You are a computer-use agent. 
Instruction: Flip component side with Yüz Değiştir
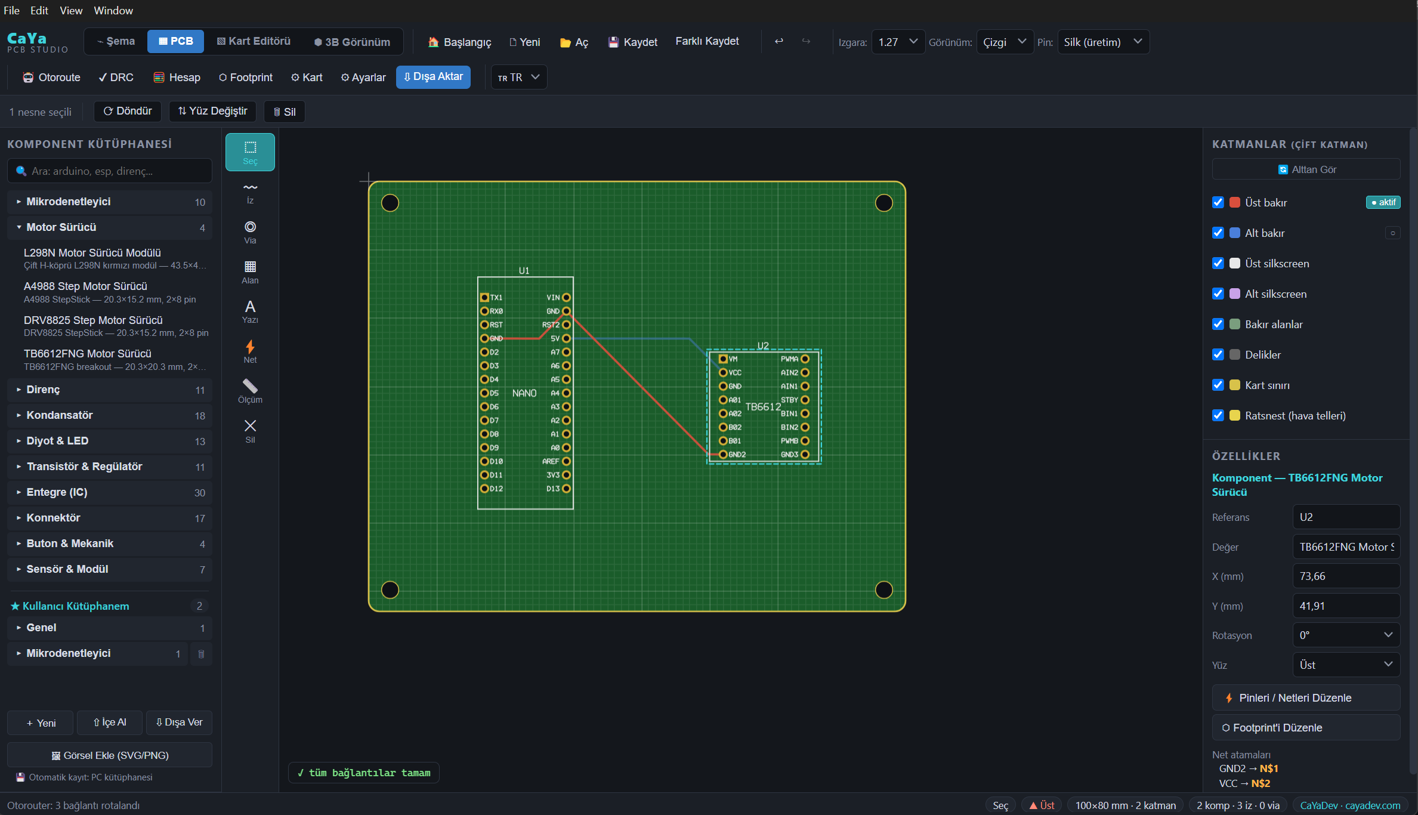click(213, 112)
